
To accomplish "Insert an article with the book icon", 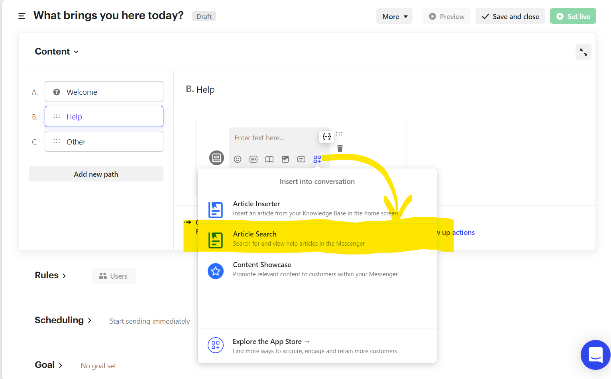I will click(269, 159).
